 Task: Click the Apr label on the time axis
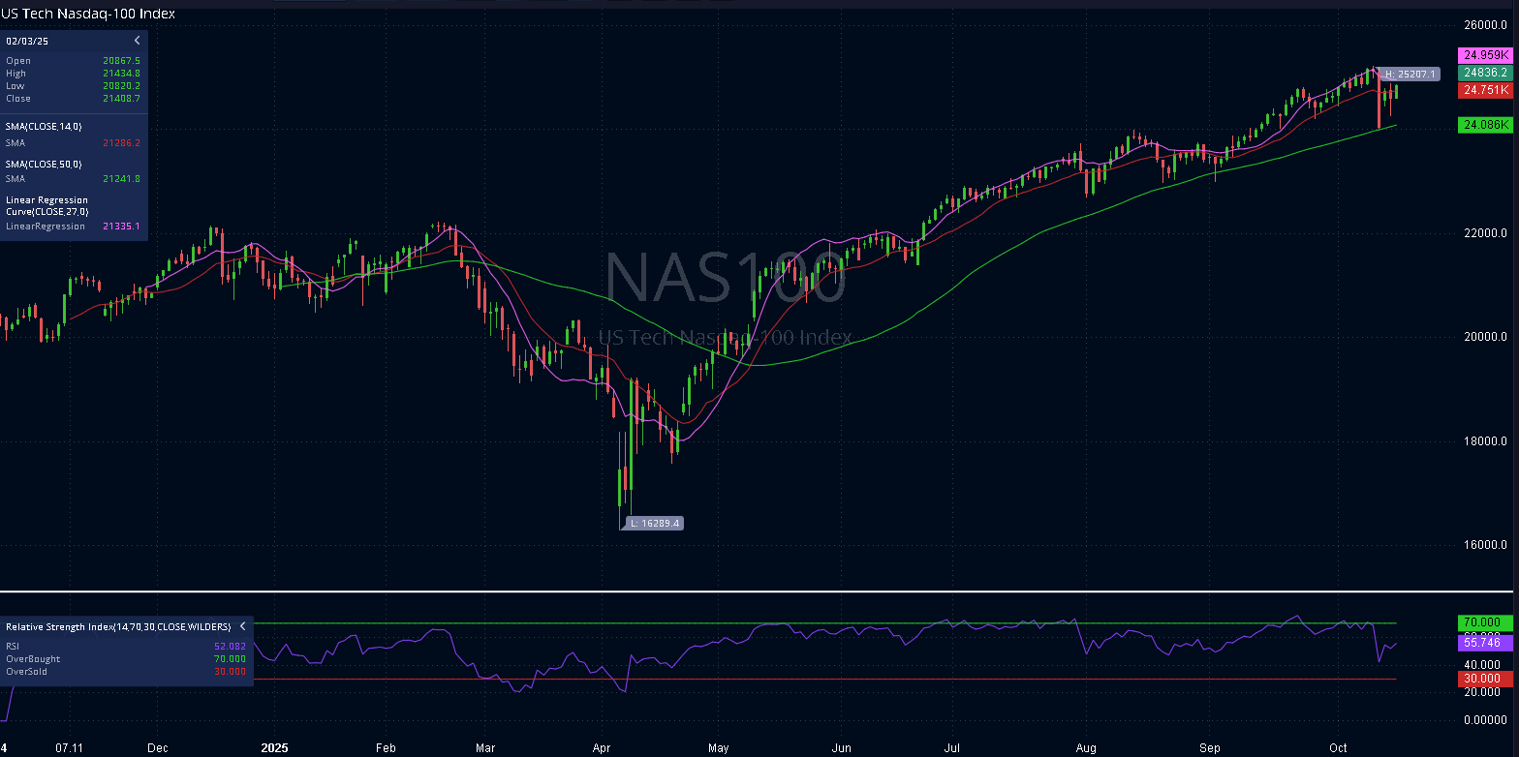pos(602,747)
